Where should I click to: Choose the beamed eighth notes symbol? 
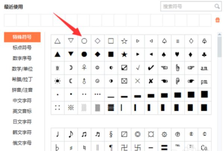(x=84, y=134)
